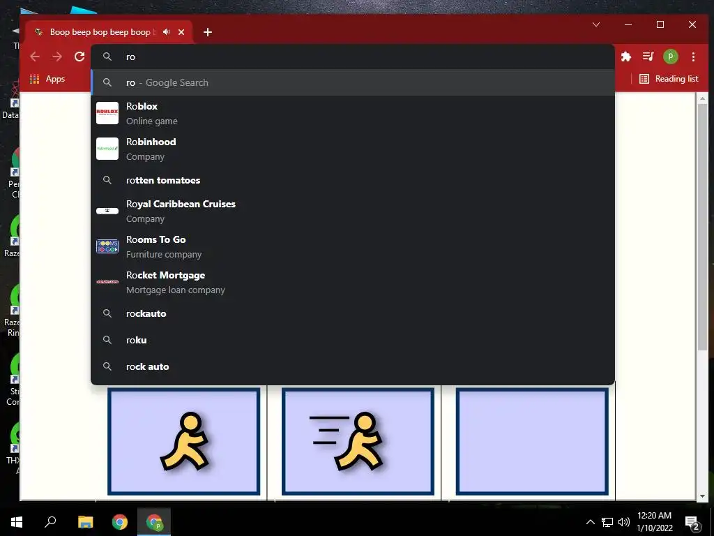Click the address bar containing 'ro'
Image resolution: width=714 pixels, height=536 pixels.
point(353,57)
